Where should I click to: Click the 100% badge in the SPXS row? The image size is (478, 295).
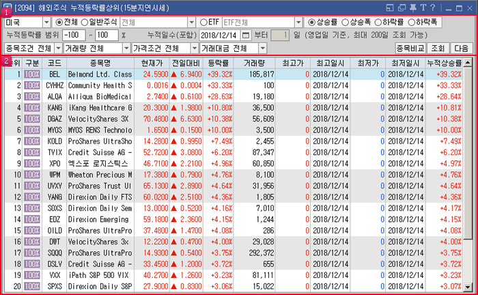32,287
